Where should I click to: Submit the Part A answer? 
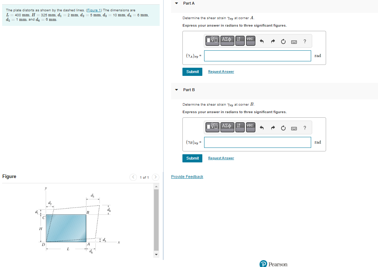(x=192, y=72)
